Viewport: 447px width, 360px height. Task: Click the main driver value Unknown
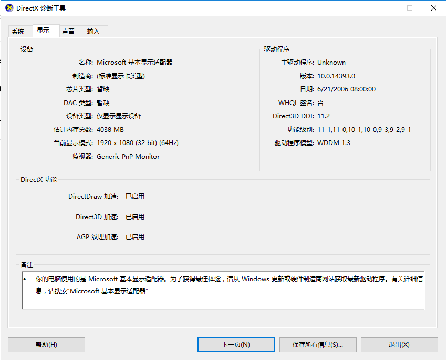331,63
